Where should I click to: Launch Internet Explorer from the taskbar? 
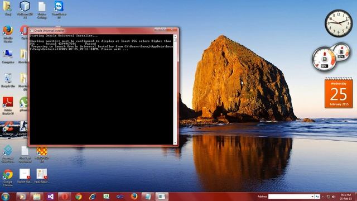pyautogui.click(x=93, y=197)
